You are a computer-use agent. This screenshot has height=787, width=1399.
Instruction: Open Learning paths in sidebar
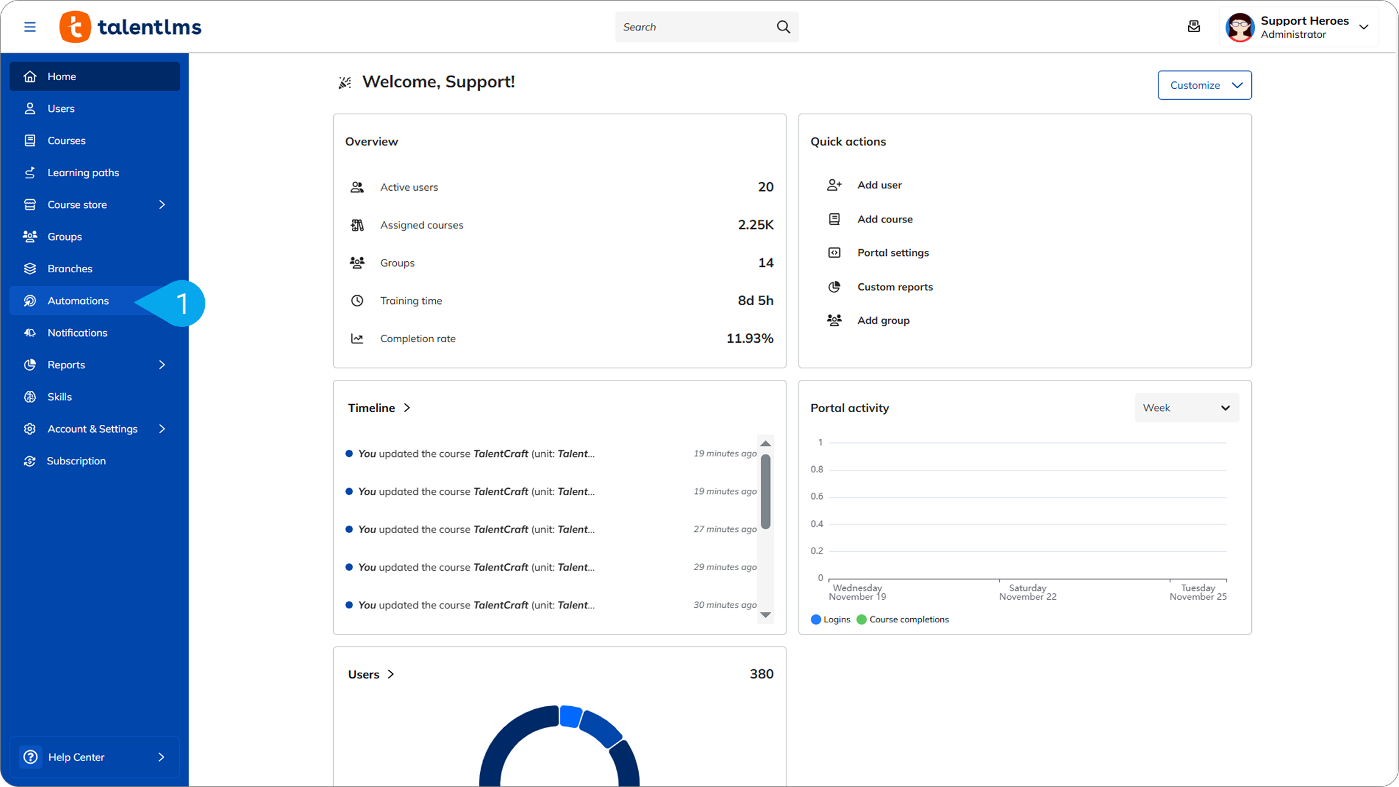[x=83, y=173]
